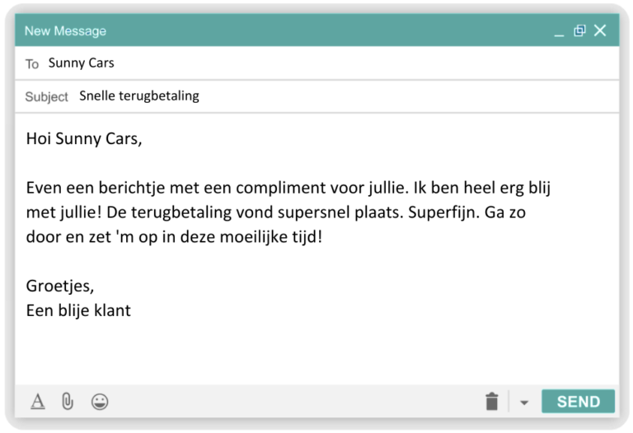Place cursor in Een blije klant signature
633x433 pixels.
tap(78, 311)
